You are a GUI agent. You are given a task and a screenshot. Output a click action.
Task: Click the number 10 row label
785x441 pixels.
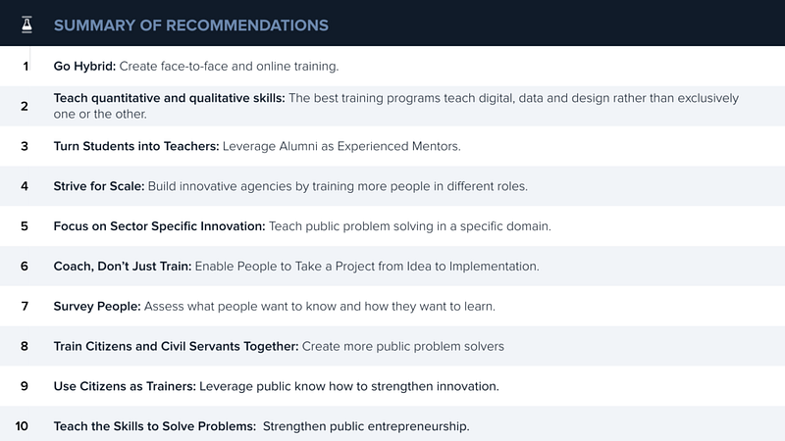point(22,426)
